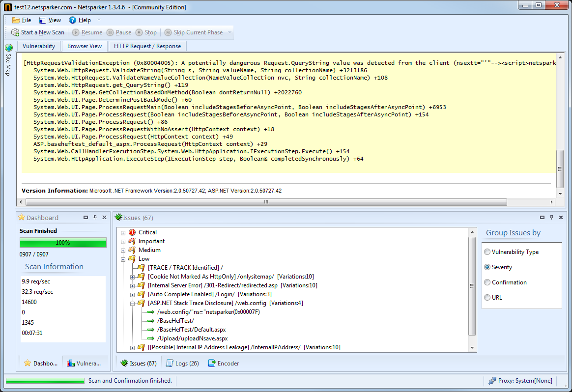
Task: Click the Help question mark icon
Action: coord(73,20)
